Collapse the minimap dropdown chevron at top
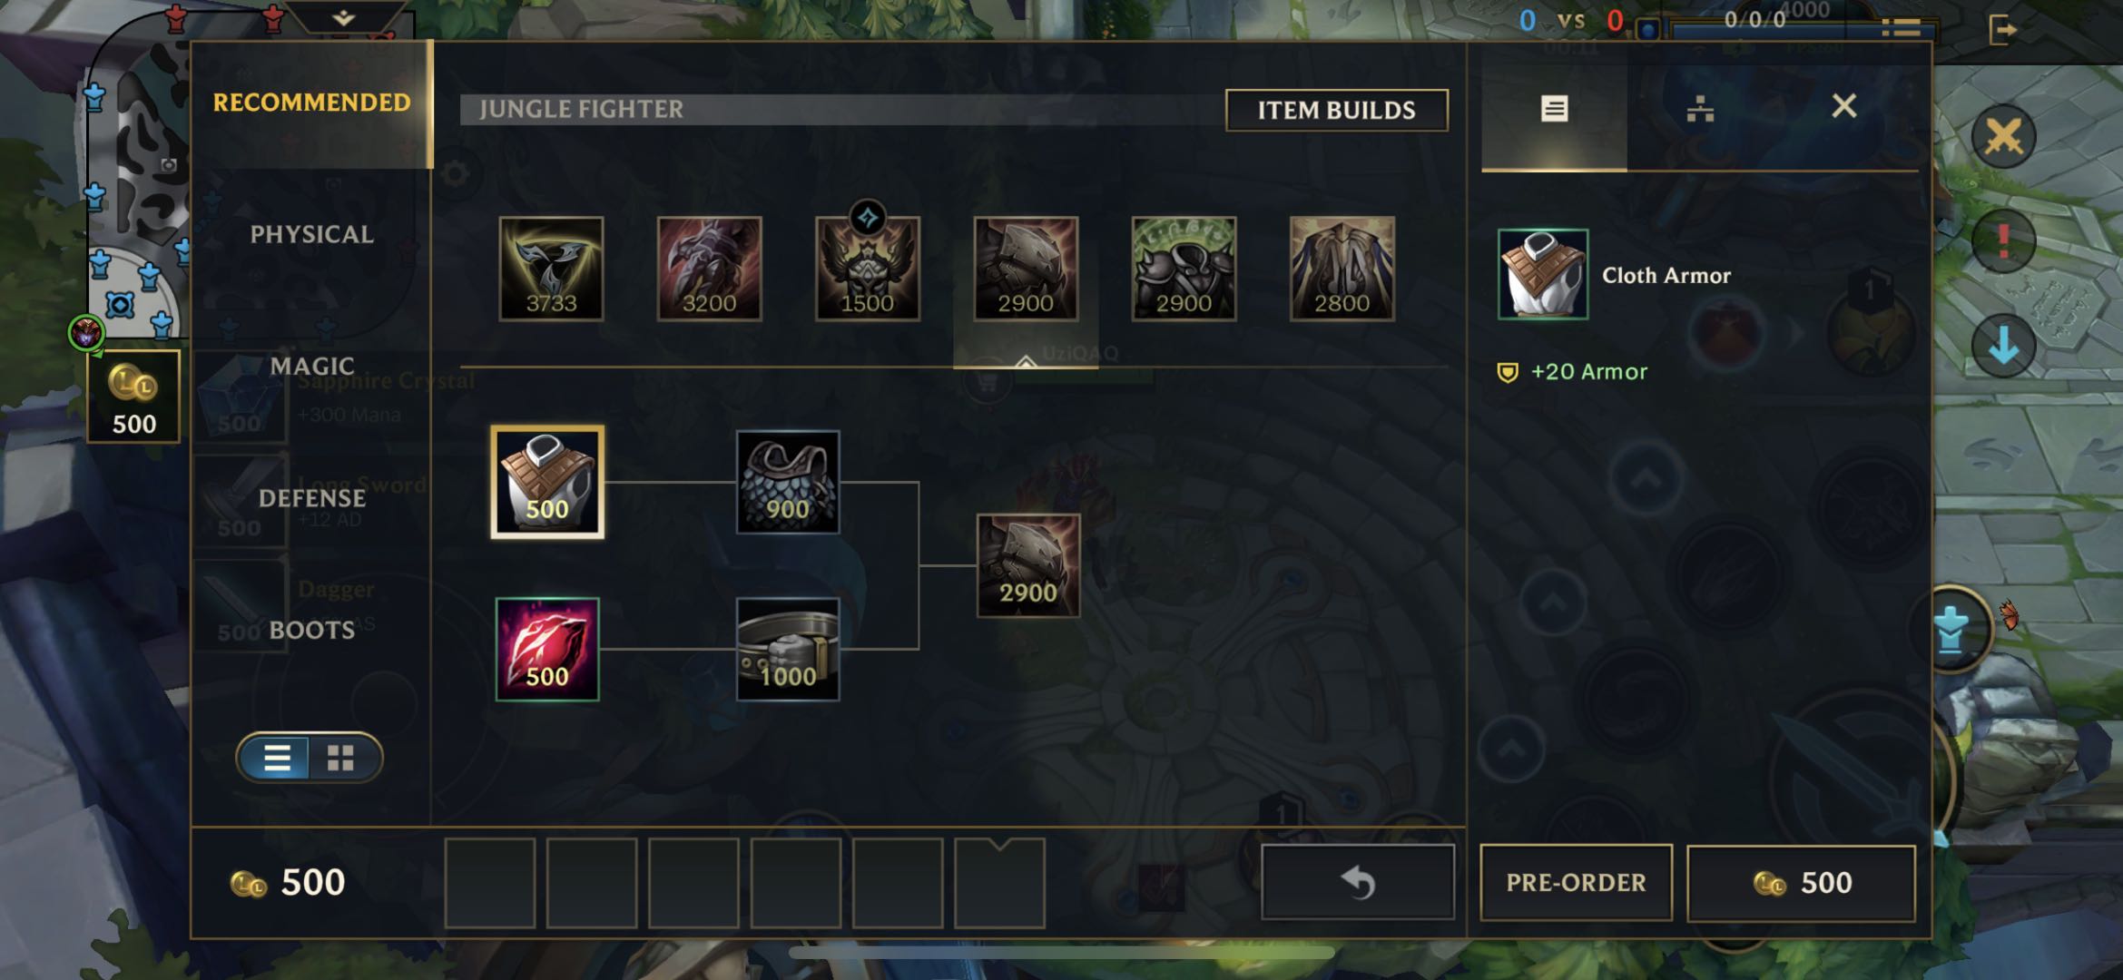 click(x=343, y=17)
